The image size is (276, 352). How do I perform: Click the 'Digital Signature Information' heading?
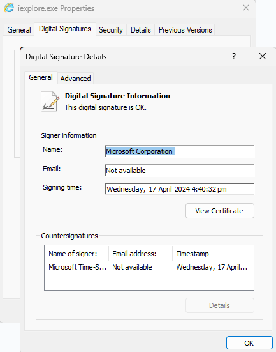(x=117, y=96)
